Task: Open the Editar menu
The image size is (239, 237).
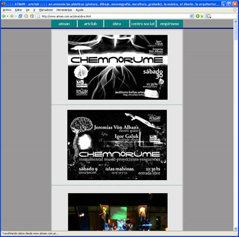Action: [19, 10]
